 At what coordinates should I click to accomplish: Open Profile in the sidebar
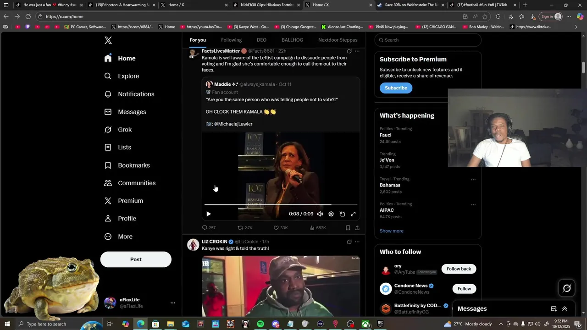[x=120, y=219]
